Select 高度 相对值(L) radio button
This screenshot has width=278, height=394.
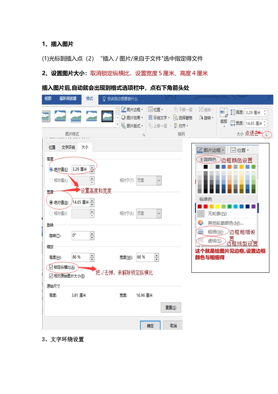[x=51, y=180]
